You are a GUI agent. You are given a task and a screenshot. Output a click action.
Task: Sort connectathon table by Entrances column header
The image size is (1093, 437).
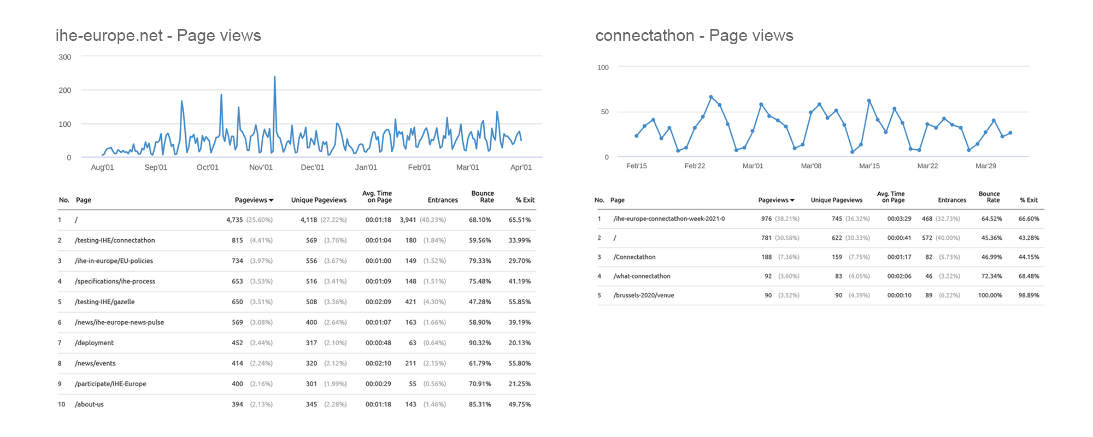click(951, 200)
